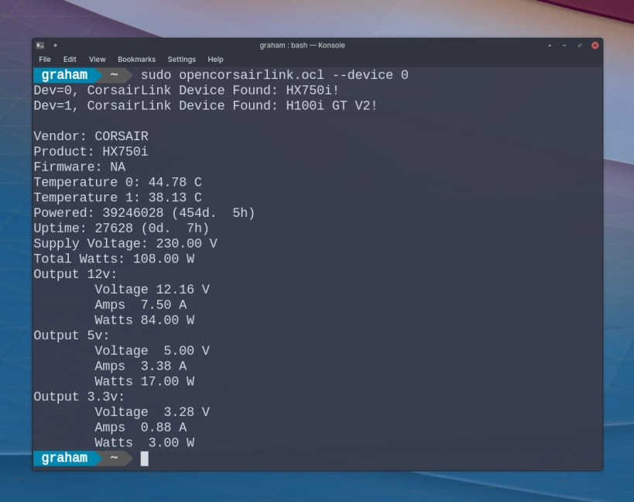Click the window title 'graham : bash — Konsole'
Viewport: 634px width, 502px height.
(x=302, y=45)
